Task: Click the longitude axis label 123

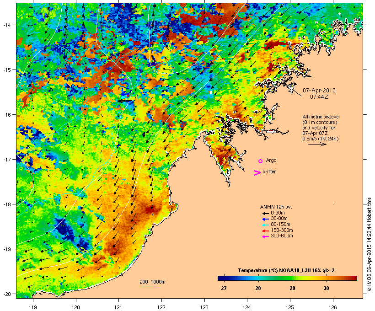Action: click(204, 307)
